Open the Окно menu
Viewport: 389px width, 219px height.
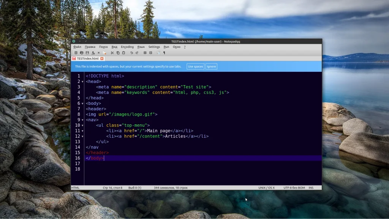click(x=177, y=47)
